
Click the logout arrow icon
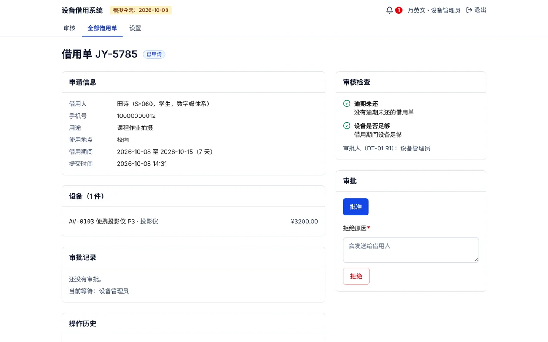469,10
